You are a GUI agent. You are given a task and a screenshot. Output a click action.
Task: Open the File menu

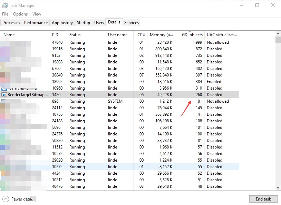coord(5,14)
